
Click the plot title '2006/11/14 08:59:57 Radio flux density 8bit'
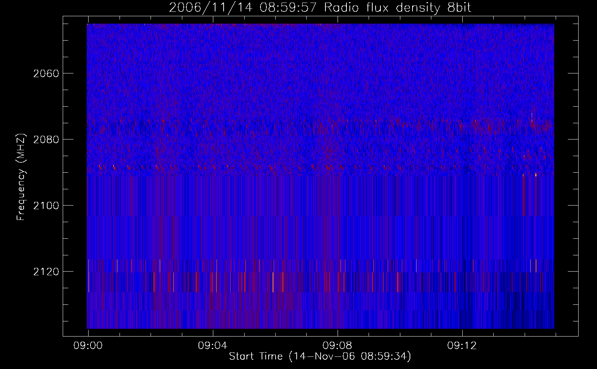pyautogui.click(x=320, y=8)
